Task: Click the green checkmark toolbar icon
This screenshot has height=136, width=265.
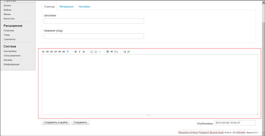Action: tap(129, 52)
